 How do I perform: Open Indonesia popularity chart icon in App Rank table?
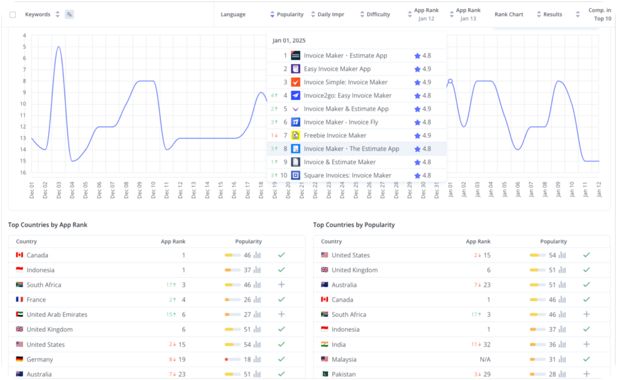click(257, 270)
